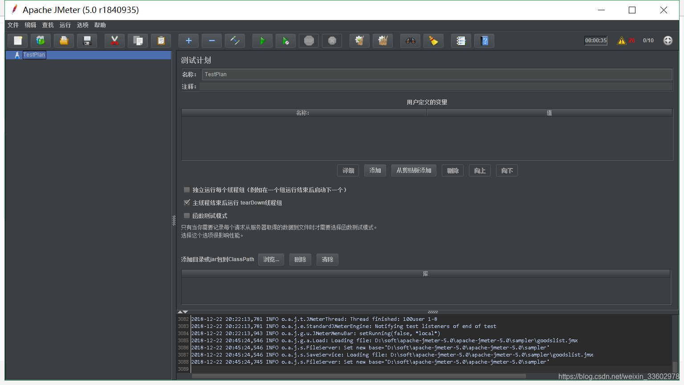This screenshot has height=385, width=684.
Task: Click the Toggle enable/disable icon
Action: point(235,41)
